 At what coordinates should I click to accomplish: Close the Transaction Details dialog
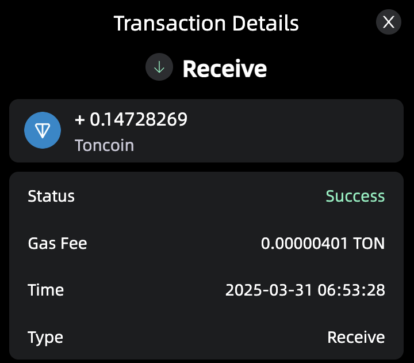[389, 22]
